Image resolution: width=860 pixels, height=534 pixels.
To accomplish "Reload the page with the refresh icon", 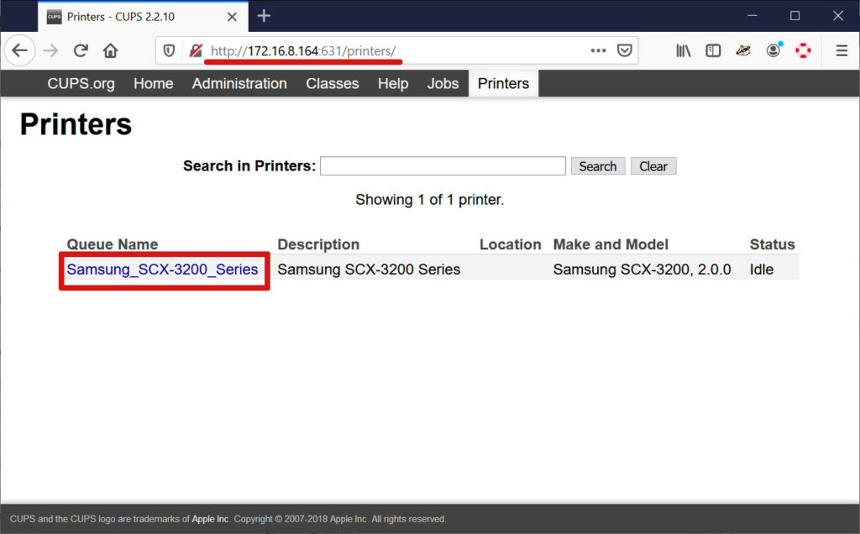I will (81, 51).
